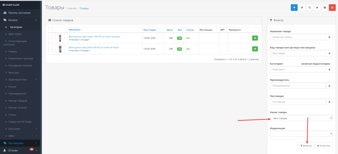Tick the checkbox for Lady cotton 80+20 row

(x=51, y=49)
